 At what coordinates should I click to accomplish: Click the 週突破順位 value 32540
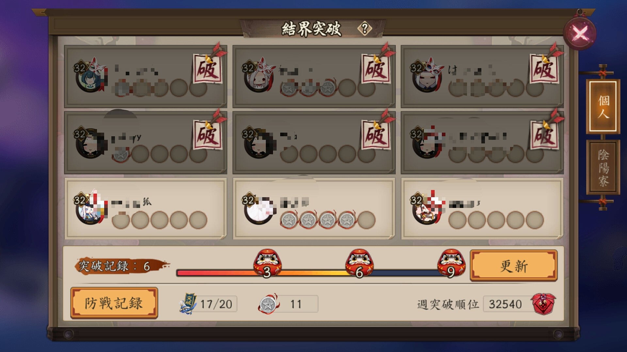click(x=506, y=304)
